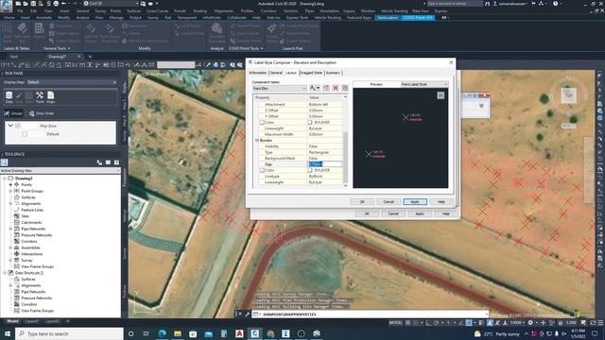Toggle the Map Base layer checkbox
605x340 pixels.
point(18,126)
